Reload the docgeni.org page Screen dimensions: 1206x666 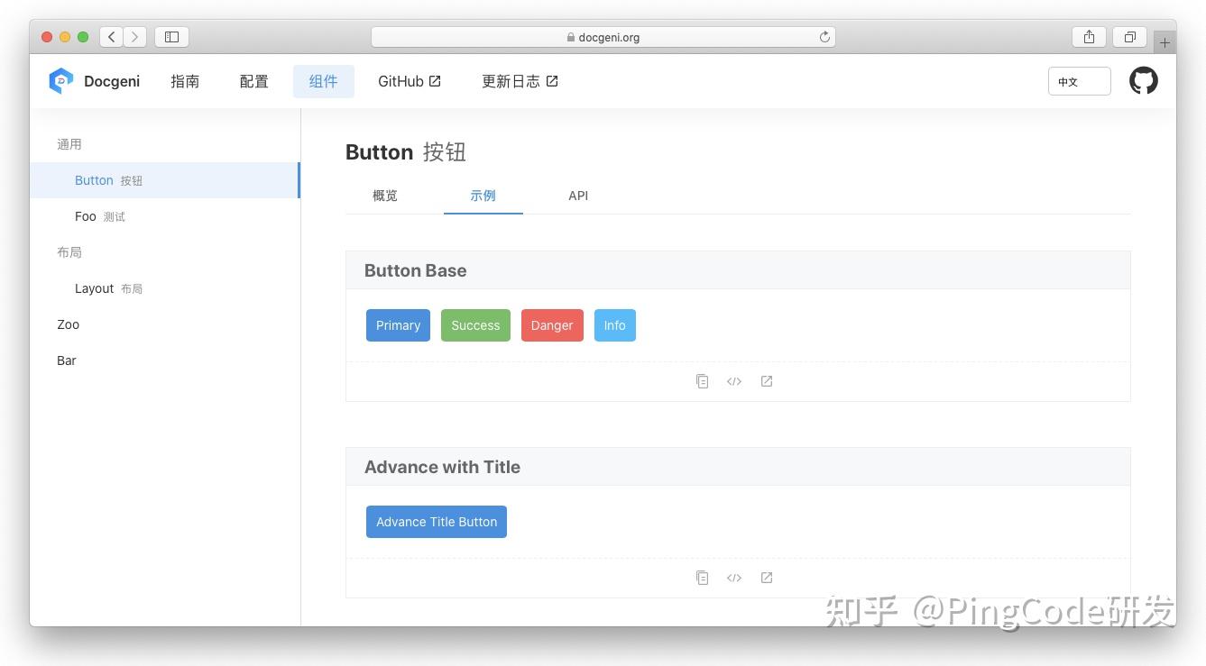824,37
